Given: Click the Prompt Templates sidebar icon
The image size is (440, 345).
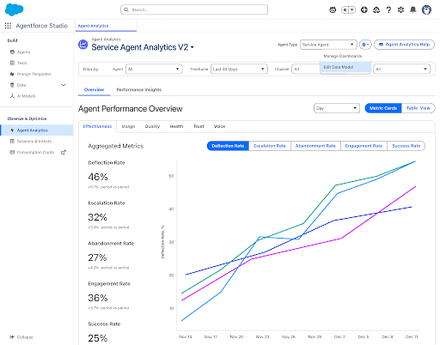Looking at the screenshot, I should pyautogui.click(x=12, y=74).
